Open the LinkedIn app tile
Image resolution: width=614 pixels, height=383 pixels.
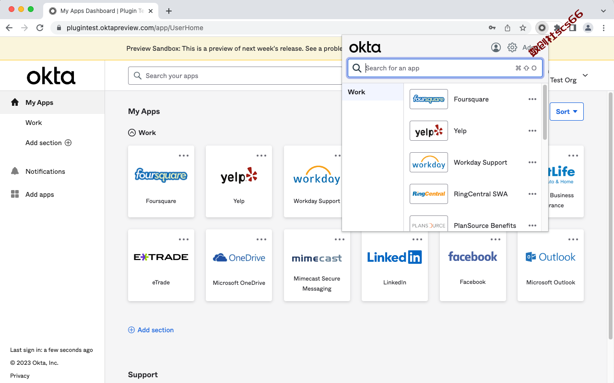coord(395,266)
